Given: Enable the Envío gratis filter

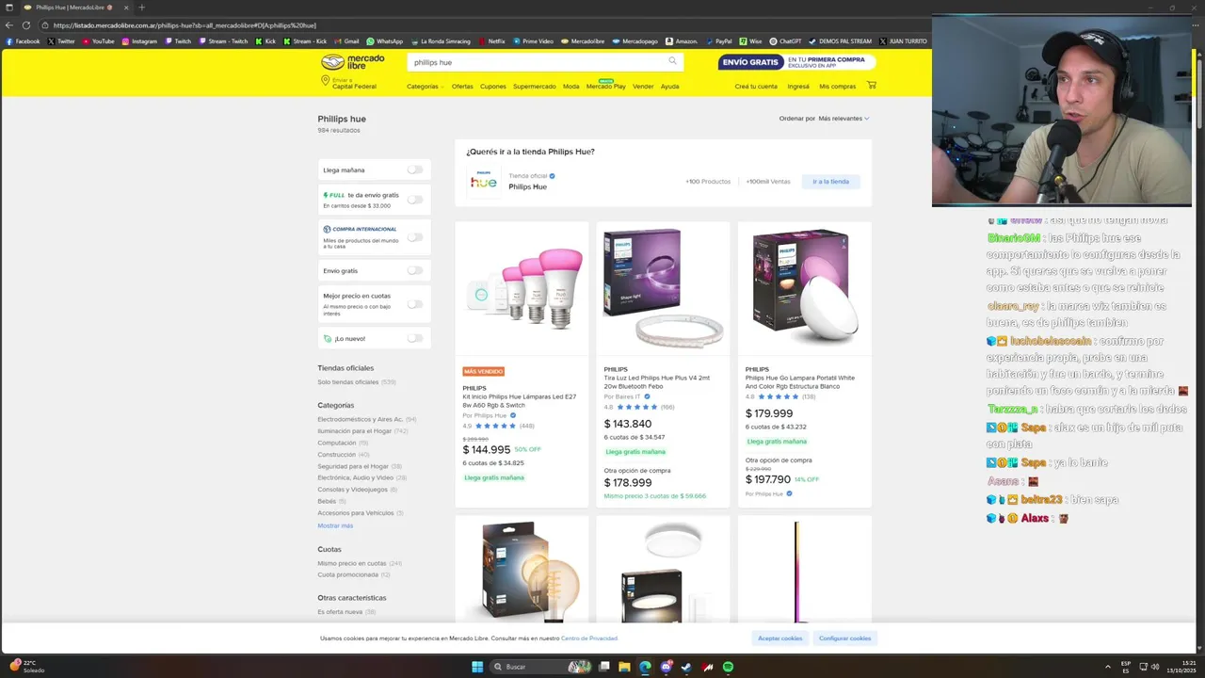Looking at the screenshot, I should tap(414, 270).
